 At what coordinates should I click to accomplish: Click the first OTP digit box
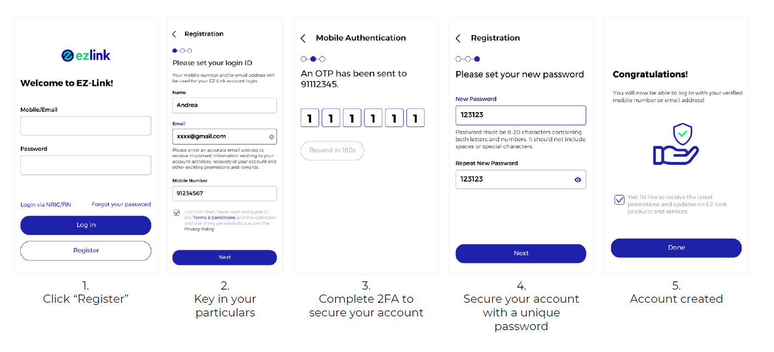(x=309, y=118)
